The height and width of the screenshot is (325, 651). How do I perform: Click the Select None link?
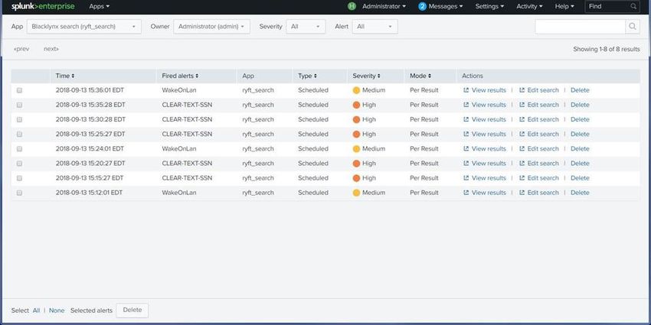[57, 310]
